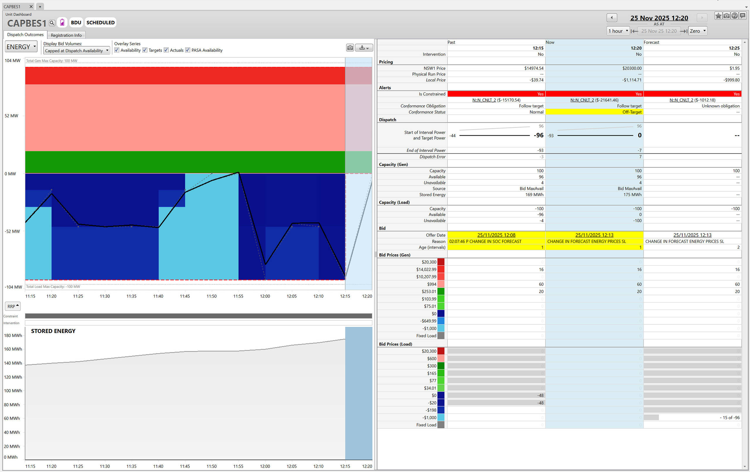Click the search magnifier next to CAPBES1
750x472 pixels.
pyautogui.click(x=52, y=23)
